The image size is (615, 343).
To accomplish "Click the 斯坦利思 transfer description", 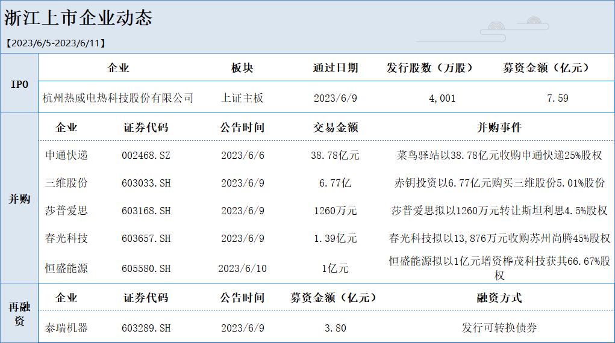I will click(499, 211).
